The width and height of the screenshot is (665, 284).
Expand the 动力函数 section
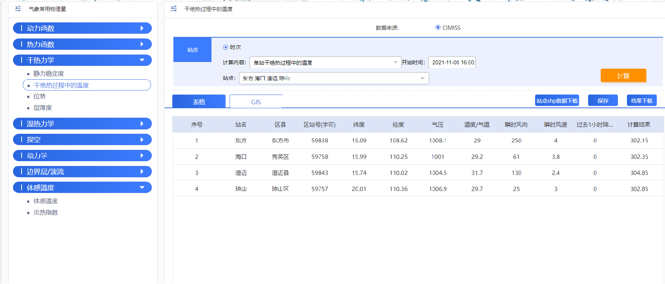pos(82,28)
